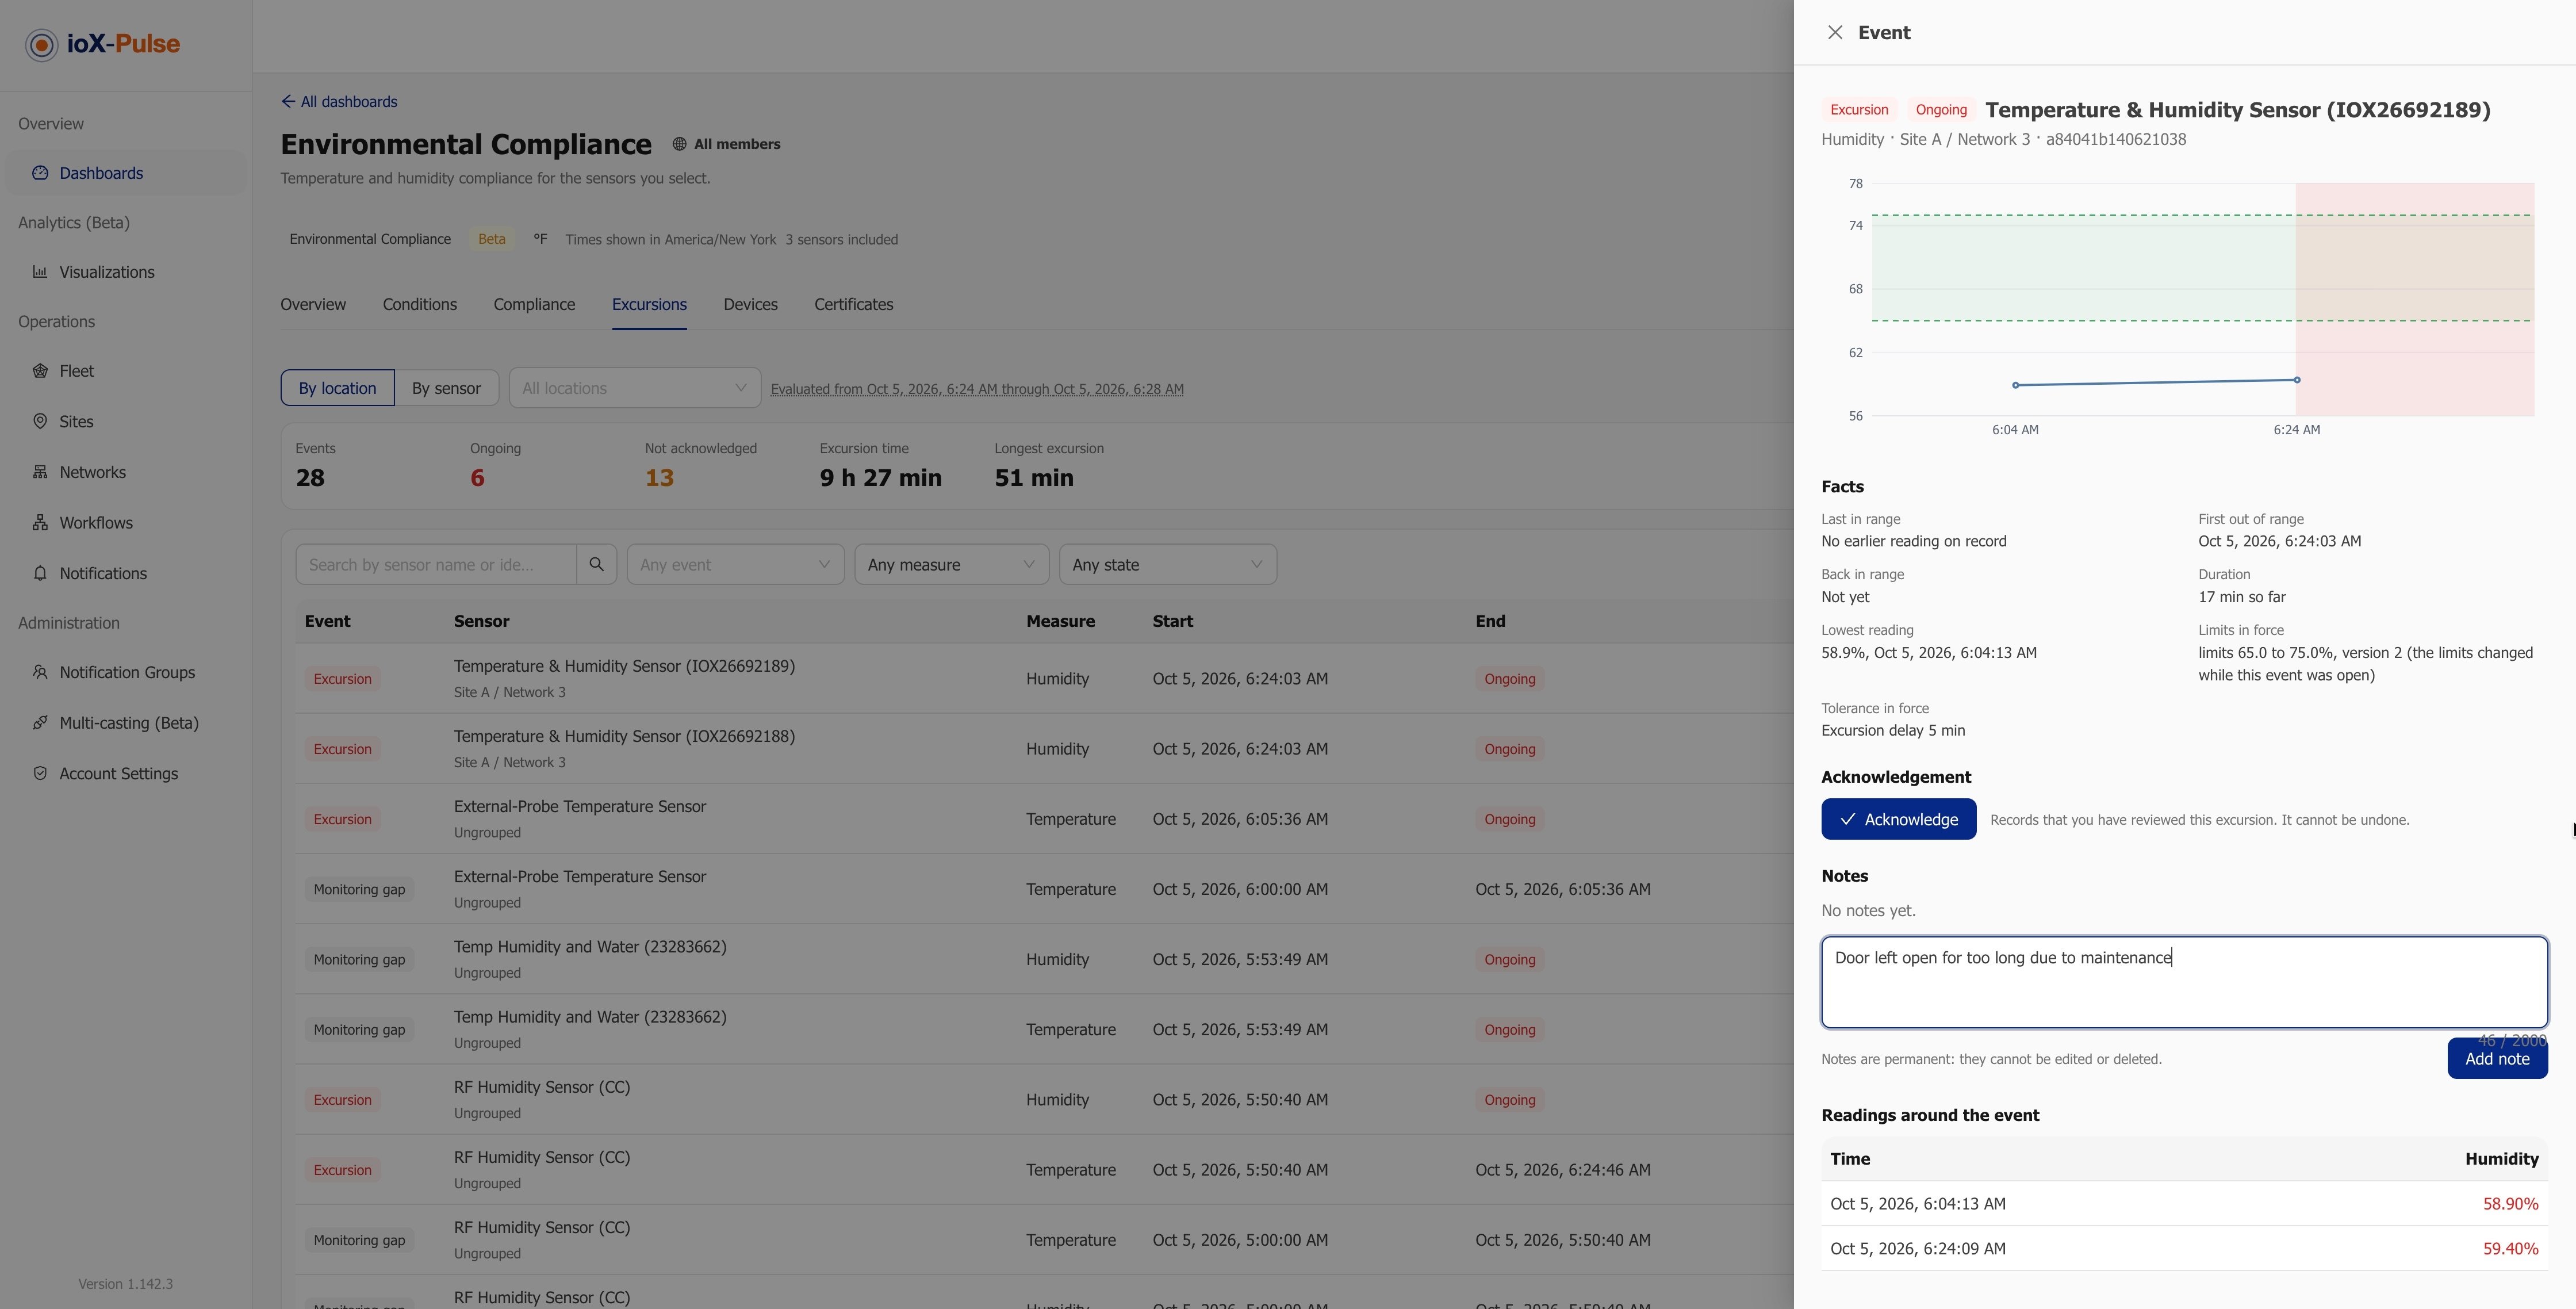Open the IOX26692189 sensor excursion row

[x=1044, y=678]
